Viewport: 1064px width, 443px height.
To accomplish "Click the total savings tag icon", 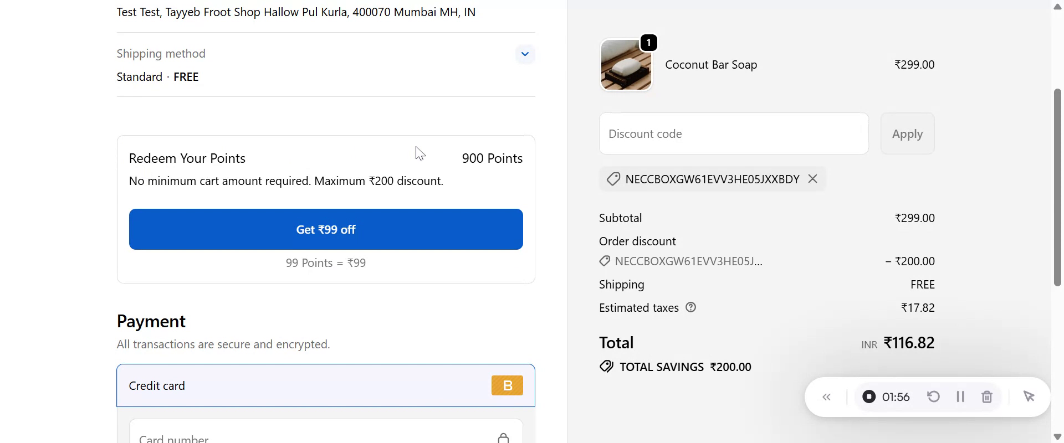I will click(x=606, y=367).
